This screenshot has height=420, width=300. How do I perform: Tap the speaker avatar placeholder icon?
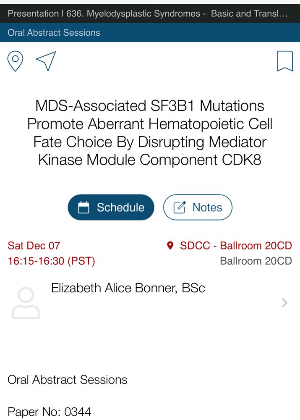click(x=26, y=303)
